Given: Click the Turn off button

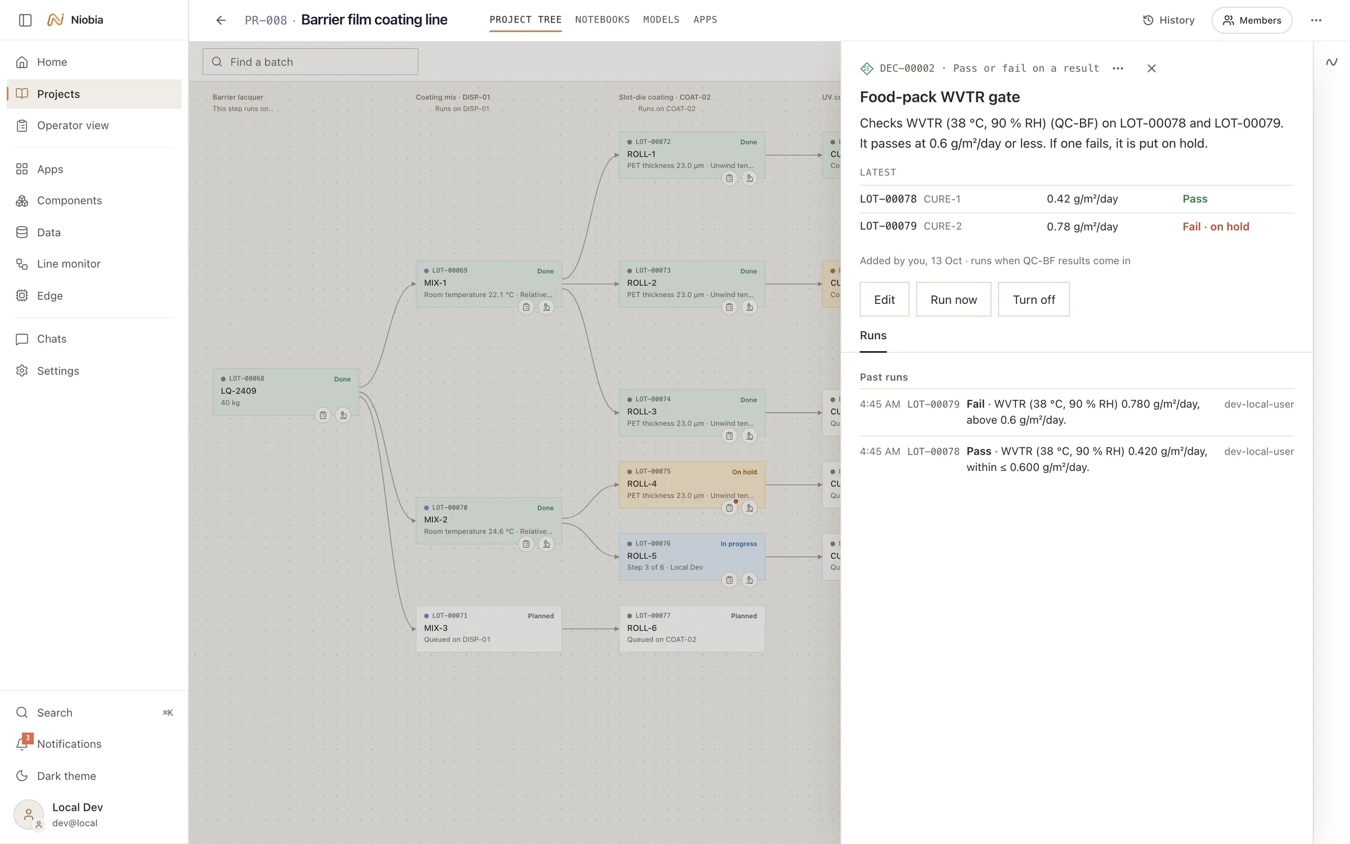Looking at the screenshot, I should 1033,299.
